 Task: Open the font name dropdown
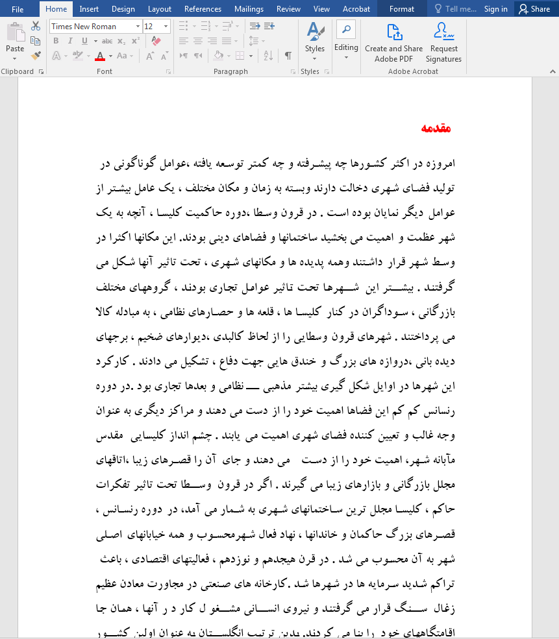click(138, 27)
